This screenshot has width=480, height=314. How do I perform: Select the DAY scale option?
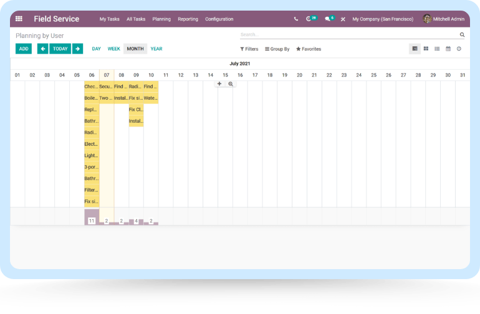coord(96,49)
